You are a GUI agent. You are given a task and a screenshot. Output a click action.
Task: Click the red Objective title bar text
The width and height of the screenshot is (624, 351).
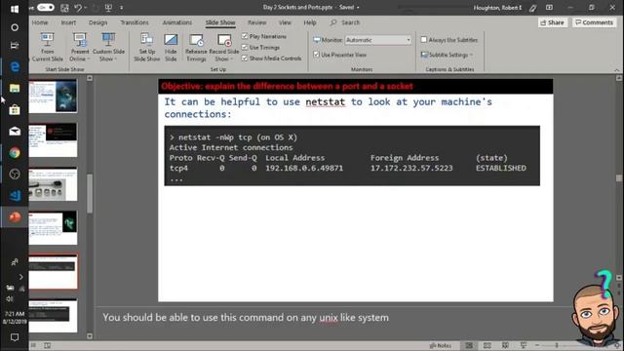click(287, 87)
